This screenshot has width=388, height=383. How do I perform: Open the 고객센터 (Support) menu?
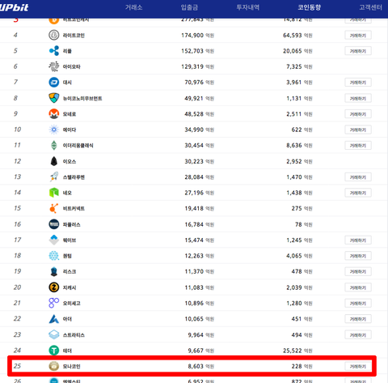pyautogui.click(x=371, y=7)
